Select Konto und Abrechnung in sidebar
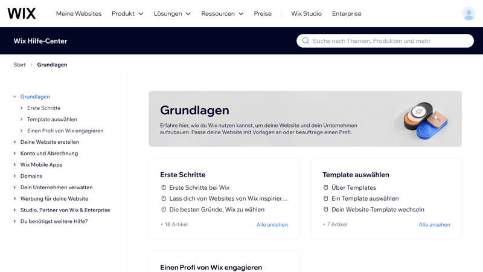 [x=49, y=154]
